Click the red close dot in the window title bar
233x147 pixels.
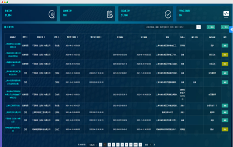pos(2,2)
